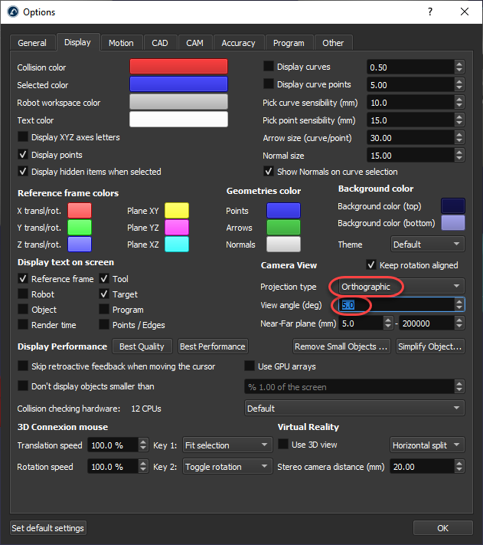Open the Horizontal split dropdown
The width and height of the screenshot is (483, 545).
(426, 445)
